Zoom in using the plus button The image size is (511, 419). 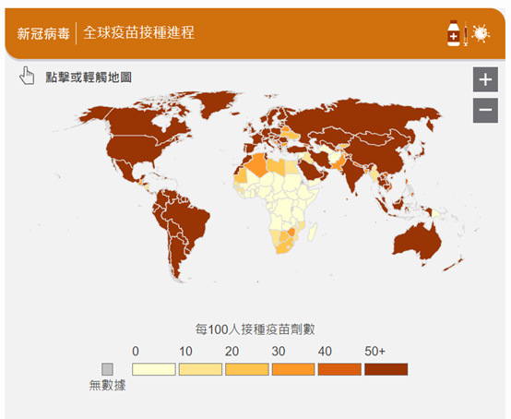coord(485,79)
